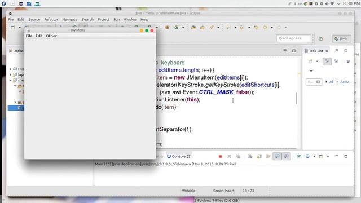
Task: Maximize the Task List panel
Action: 346,51
